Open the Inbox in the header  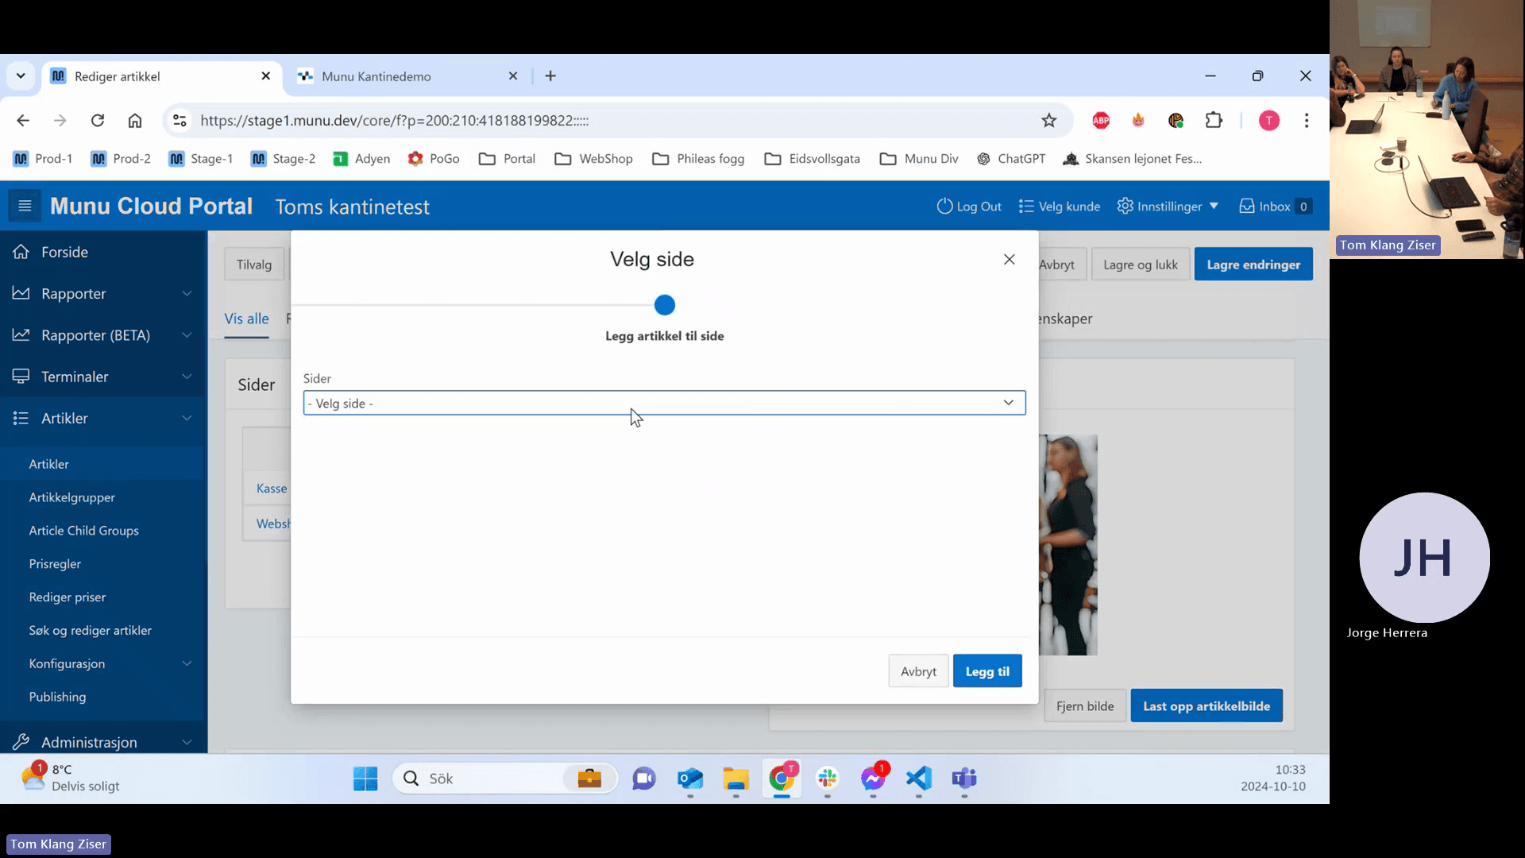tap(1276, 207)
